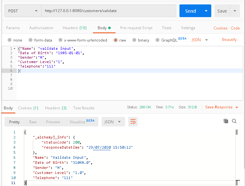Screen dimensions: 245x186
Task: Open search in response with magnifier icon
Action: point(234,121)
